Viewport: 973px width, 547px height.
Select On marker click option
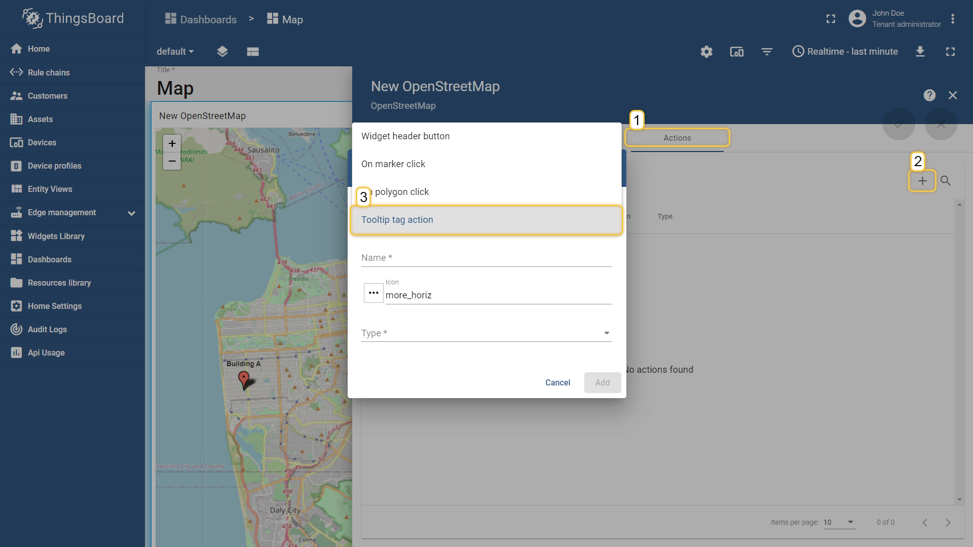[486, 164]
